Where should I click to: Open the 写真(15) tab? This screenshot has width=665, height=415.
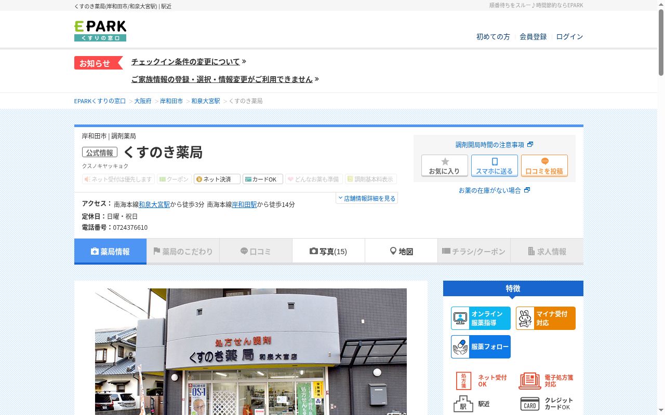point(328,251)
